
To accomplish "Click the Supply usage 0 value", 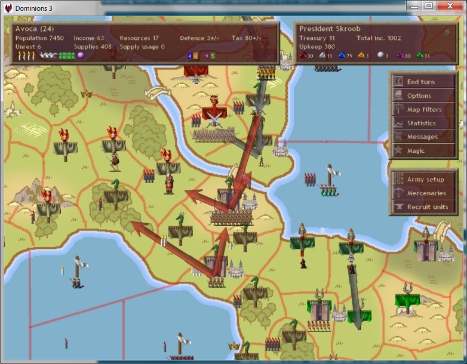I will pyautogui.click(x=142, y=47).
